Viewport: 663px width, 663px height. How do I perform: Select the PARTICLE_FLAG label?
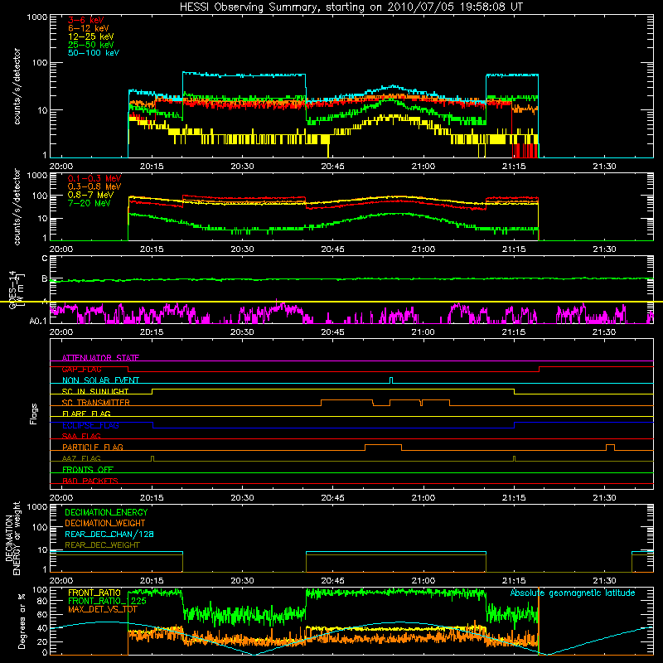93,448
